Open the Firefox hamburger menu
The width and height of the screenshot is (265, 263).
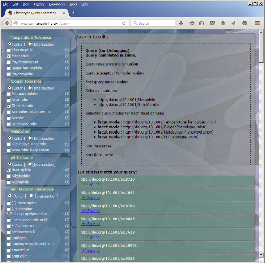pos(257,23)
